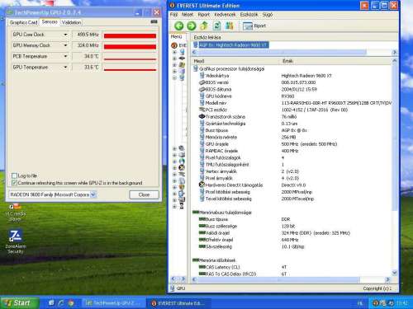Viewport: 413px width, 309px height.
Task: Select the Videokártya row
Action: click(x=292, y=76)
